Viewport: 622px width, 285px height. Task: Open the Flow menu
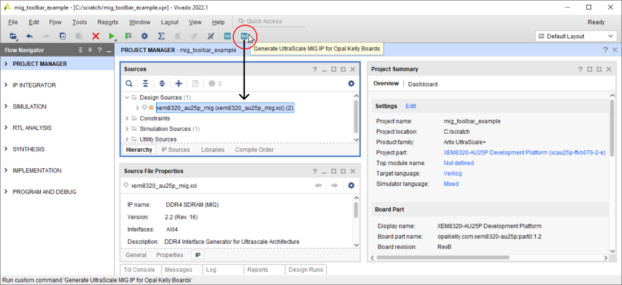tap(55, 22)
